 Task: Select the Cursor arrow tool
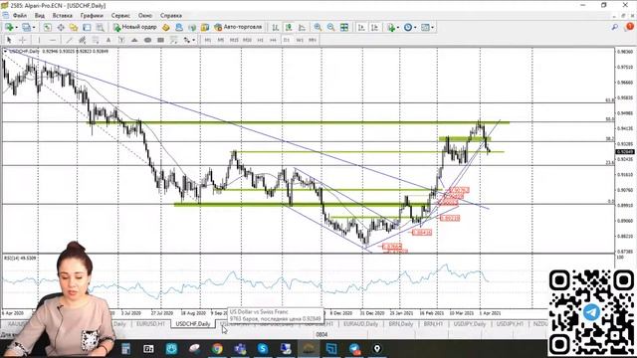pos(9,40)
